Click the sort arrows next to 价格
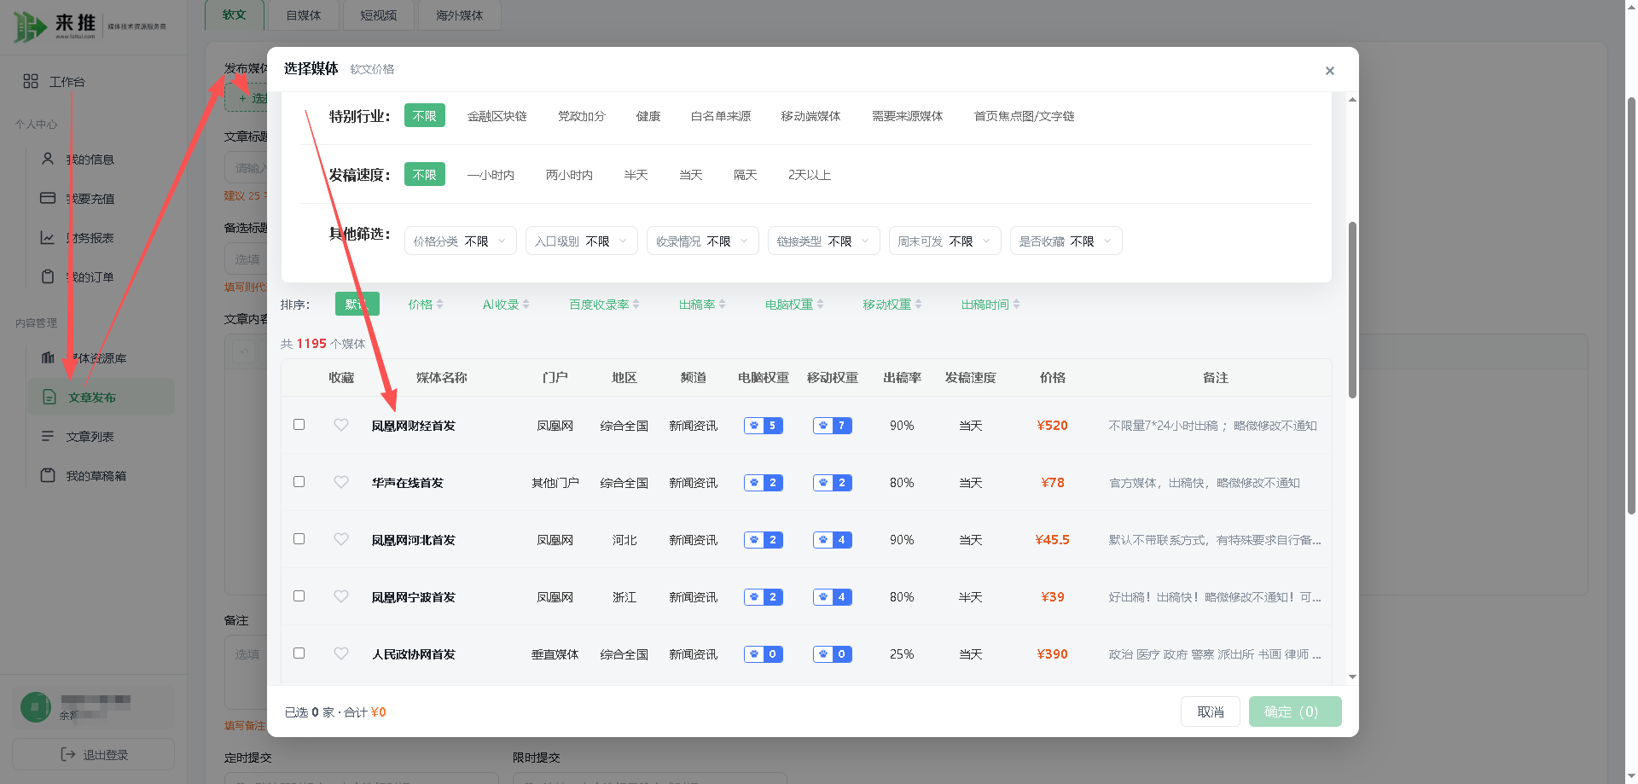The width and height of the screenshot is (1638, 784). [439, 305]
